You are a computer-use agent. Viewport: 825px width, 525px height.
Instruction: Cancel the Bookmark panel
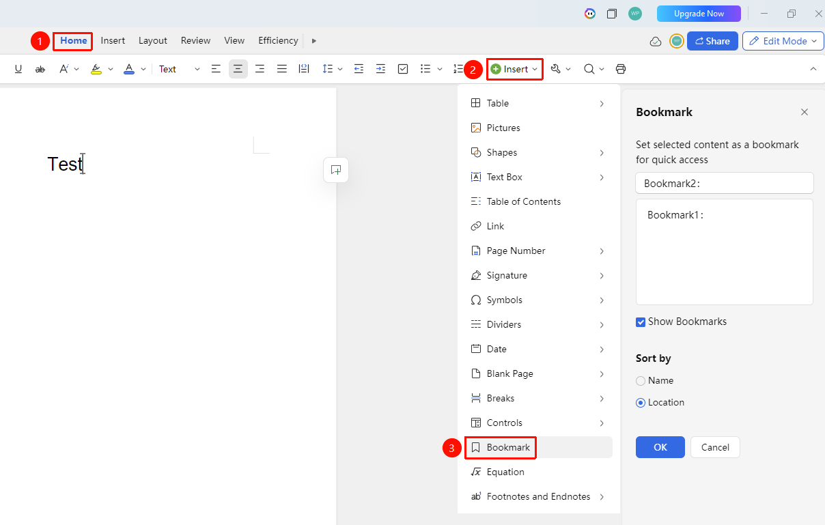[x=715, y=447]
